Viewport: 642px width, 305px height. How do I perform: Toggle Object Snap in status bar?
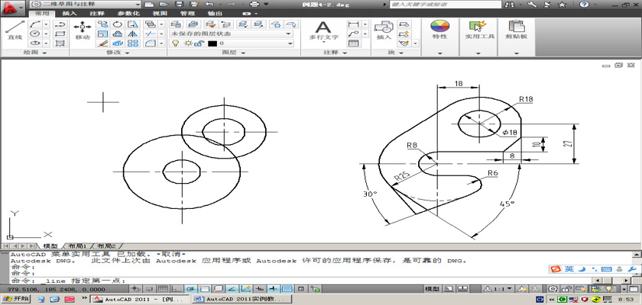click(x=204, y=289)
